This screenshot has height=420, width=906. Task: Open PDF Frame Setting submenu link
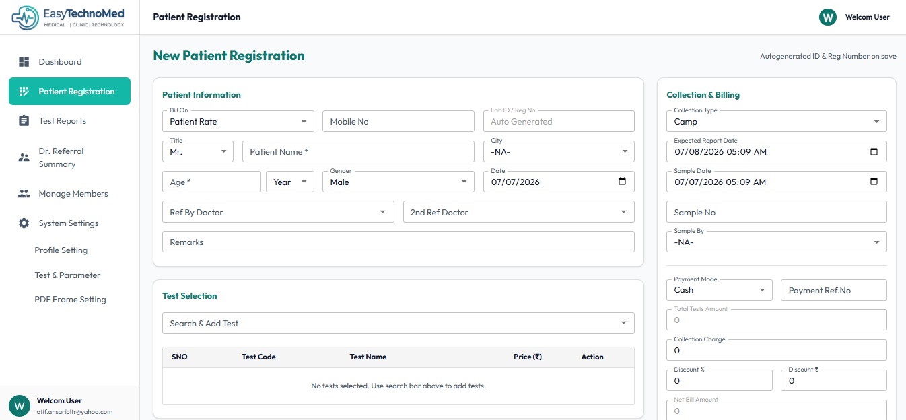pyautogui.click(x=70, y=300)
